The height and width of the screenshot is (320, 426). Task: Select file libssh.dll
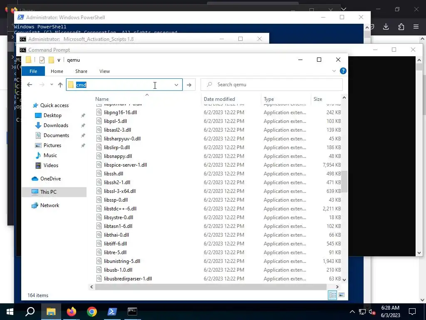(114, 174)
